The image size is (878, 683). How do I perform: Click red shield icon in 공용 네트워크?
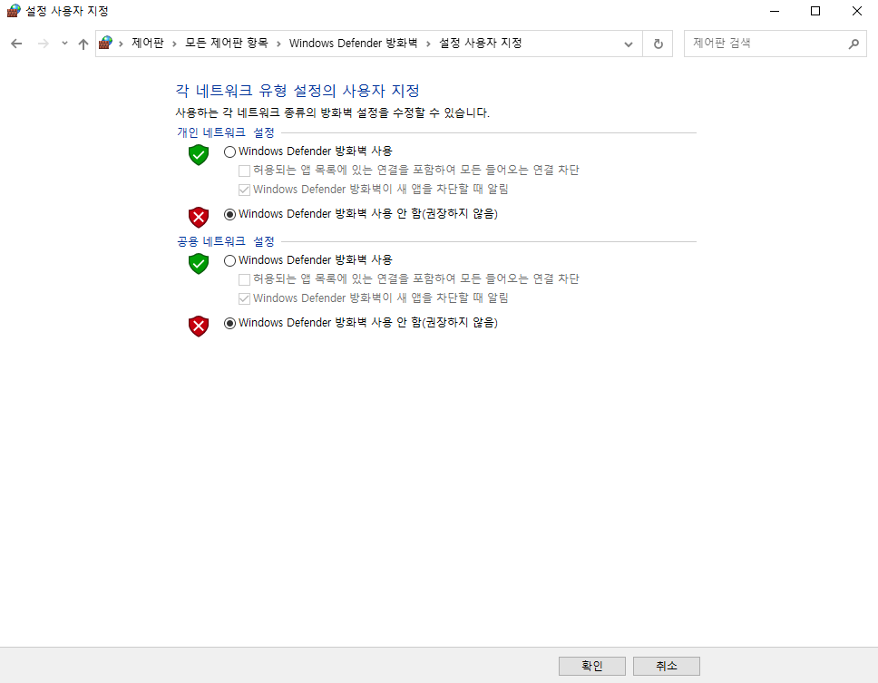tap(199, 326)
